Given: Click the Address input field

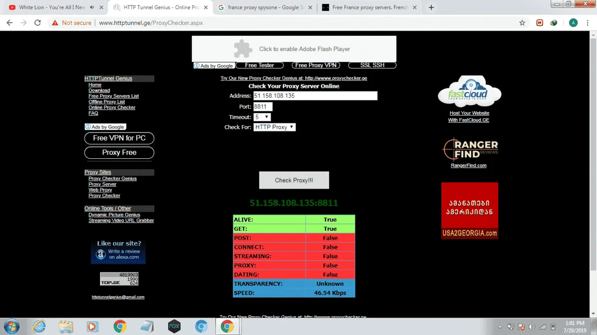Looking at the screenshot, I should pyautogui.click(x=315, y=96).
